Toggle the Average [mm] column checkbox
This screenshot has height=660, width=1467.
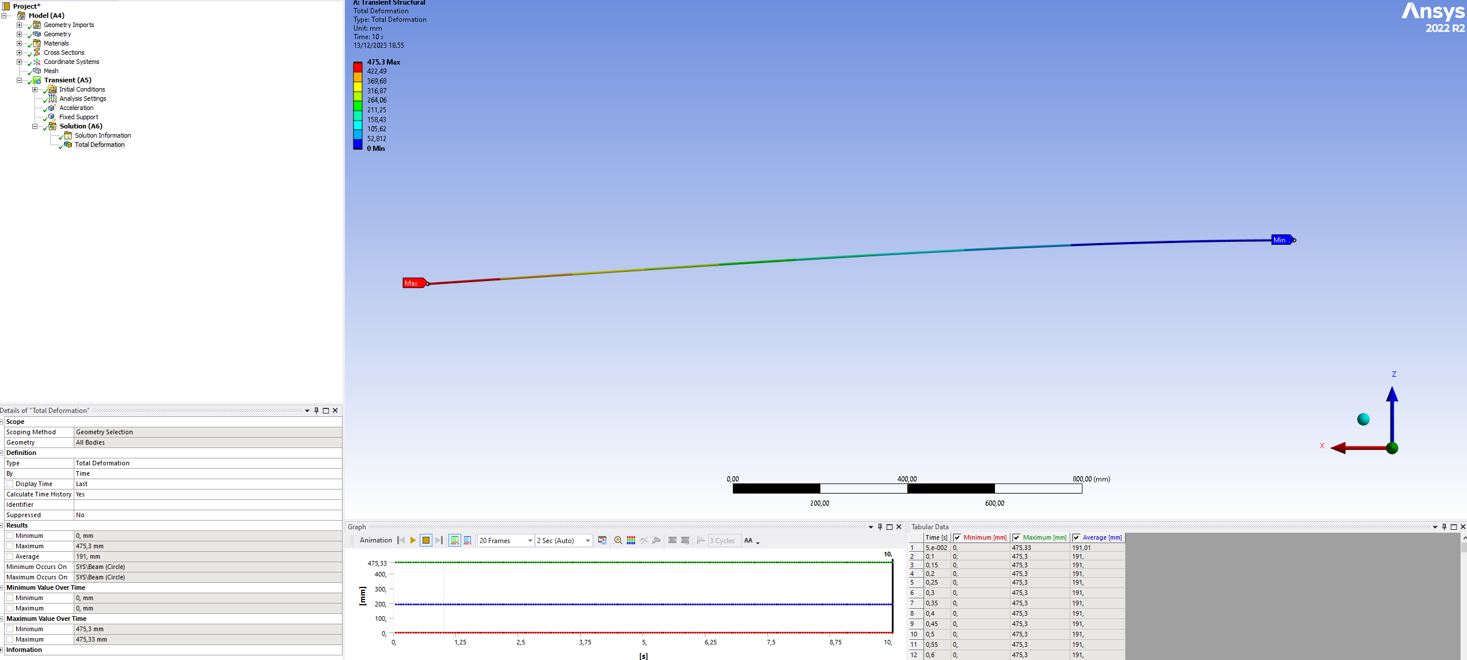tap(1076, 537)
